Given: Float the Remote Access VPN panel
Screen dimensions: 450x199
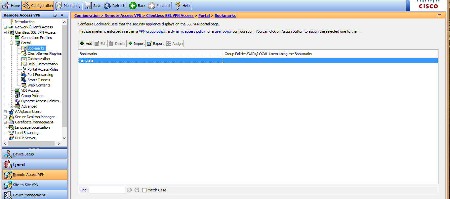Looking at the screenshot, I should (x=55, y=16).
